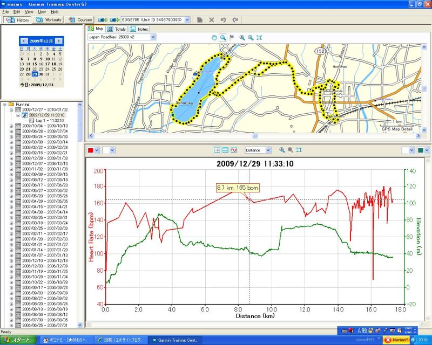Viewport: 432px width, 345px height.
Task: Open the User menu
Action: 42,12
